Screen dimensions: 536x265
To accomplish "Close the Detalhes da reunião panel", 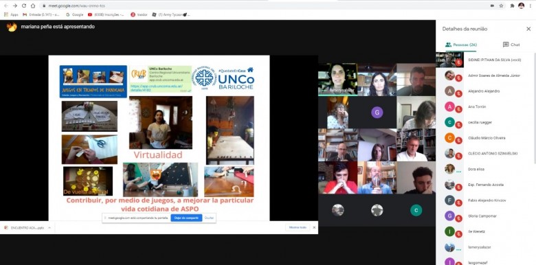I will pyautogui.click(x=528, y=29).
